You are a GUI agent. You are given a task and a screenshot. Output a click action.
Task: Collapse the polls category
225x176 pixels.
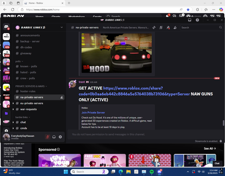coord(19,61)
